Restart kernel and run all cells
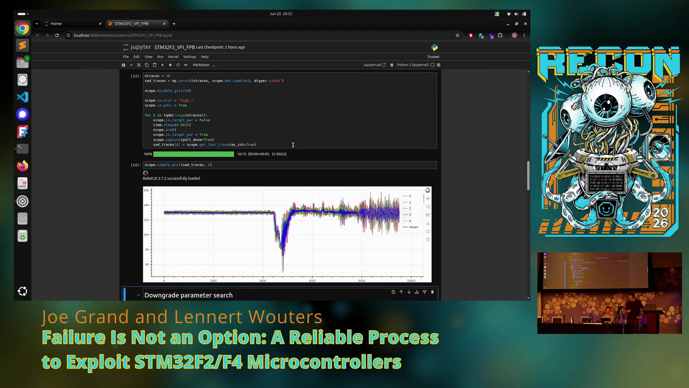Viewport: 689px width, 388px height. coord(186,65)
